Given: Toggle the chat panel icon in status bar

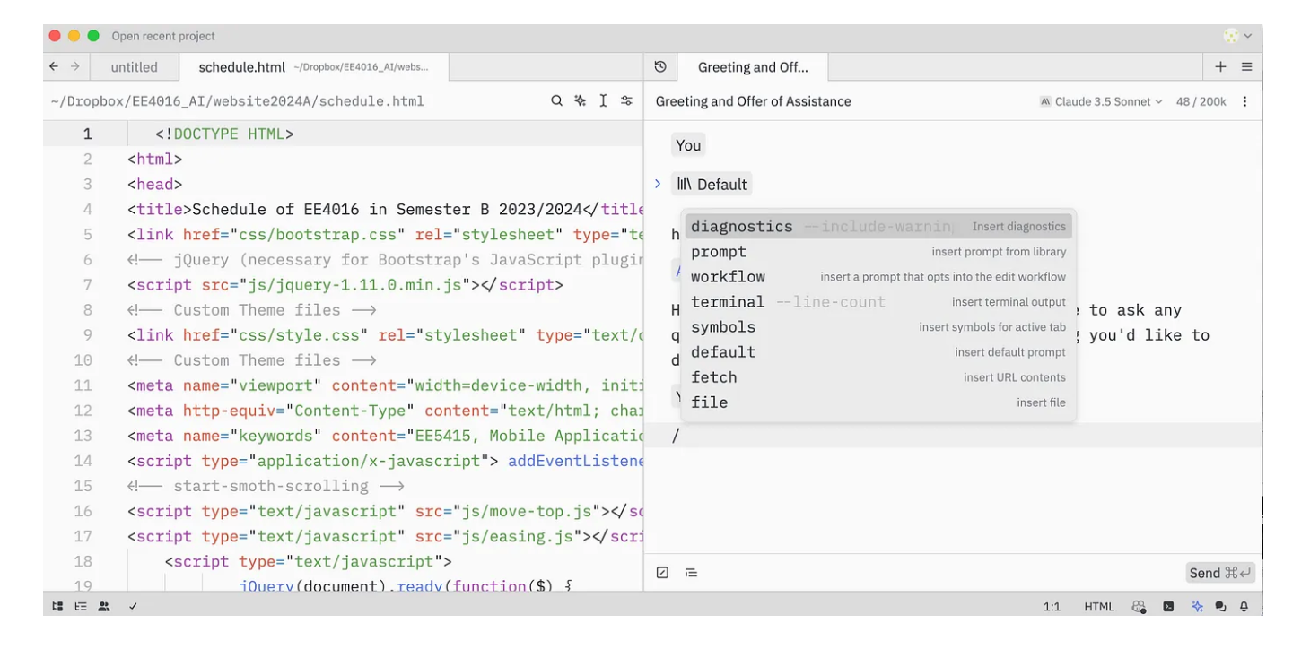Looking at the screenshot, I should (1220, 607).
